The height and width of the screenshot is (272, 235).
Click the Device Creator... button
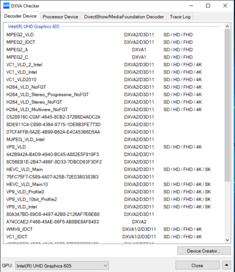click(x=204, y=251)
